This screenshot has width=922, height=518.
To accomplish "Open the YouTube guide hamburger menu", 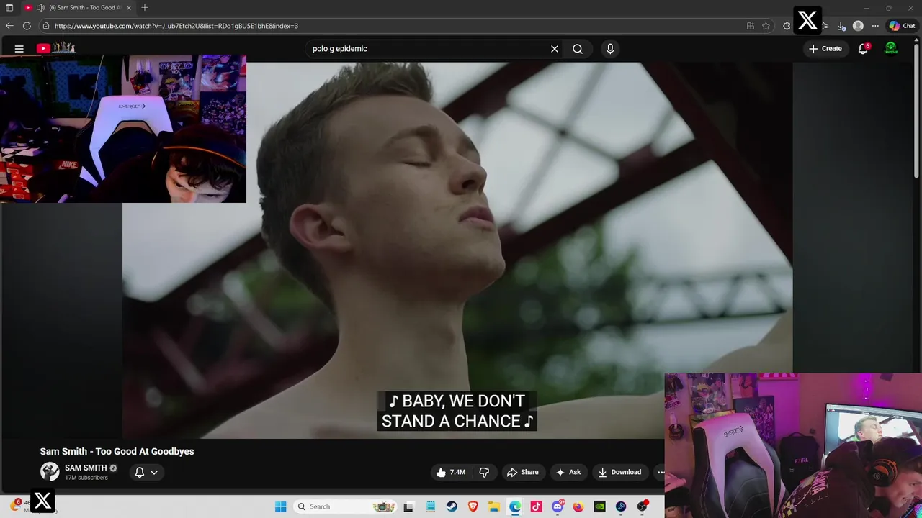I will 19,49.
